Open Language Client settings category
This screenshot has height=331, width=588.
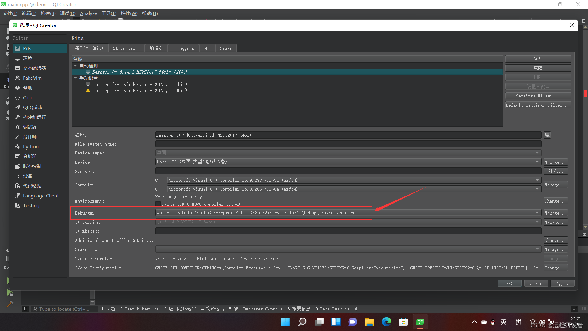[40, 196]
